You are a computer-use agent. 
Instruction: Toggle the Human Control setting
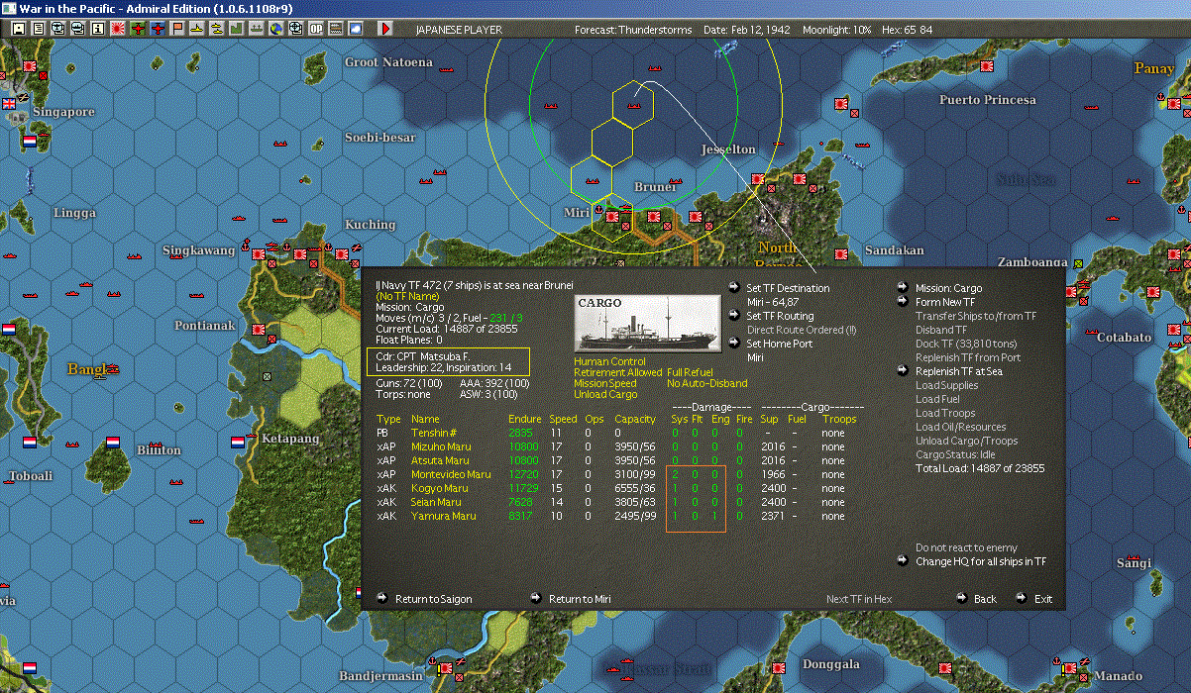point(609,361)
